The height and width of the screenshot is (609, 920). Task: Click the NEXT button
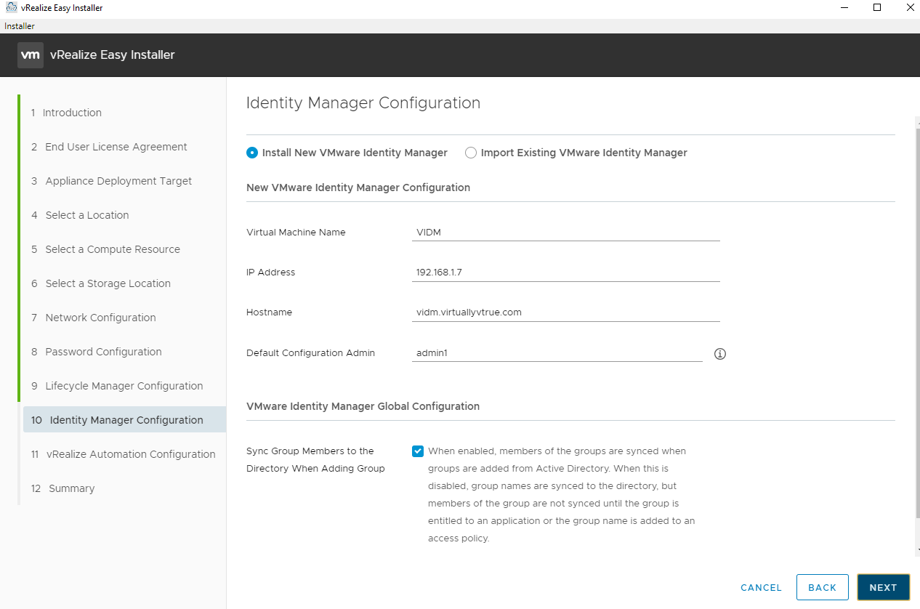[883, 587]
